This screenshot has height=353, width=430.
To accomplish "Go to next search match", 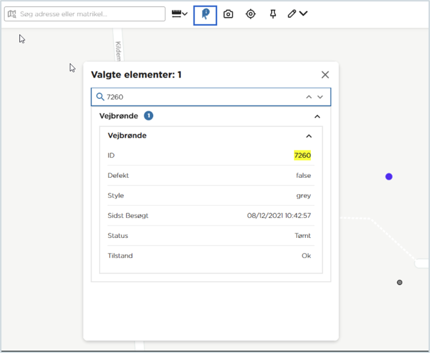I will 320,97.
